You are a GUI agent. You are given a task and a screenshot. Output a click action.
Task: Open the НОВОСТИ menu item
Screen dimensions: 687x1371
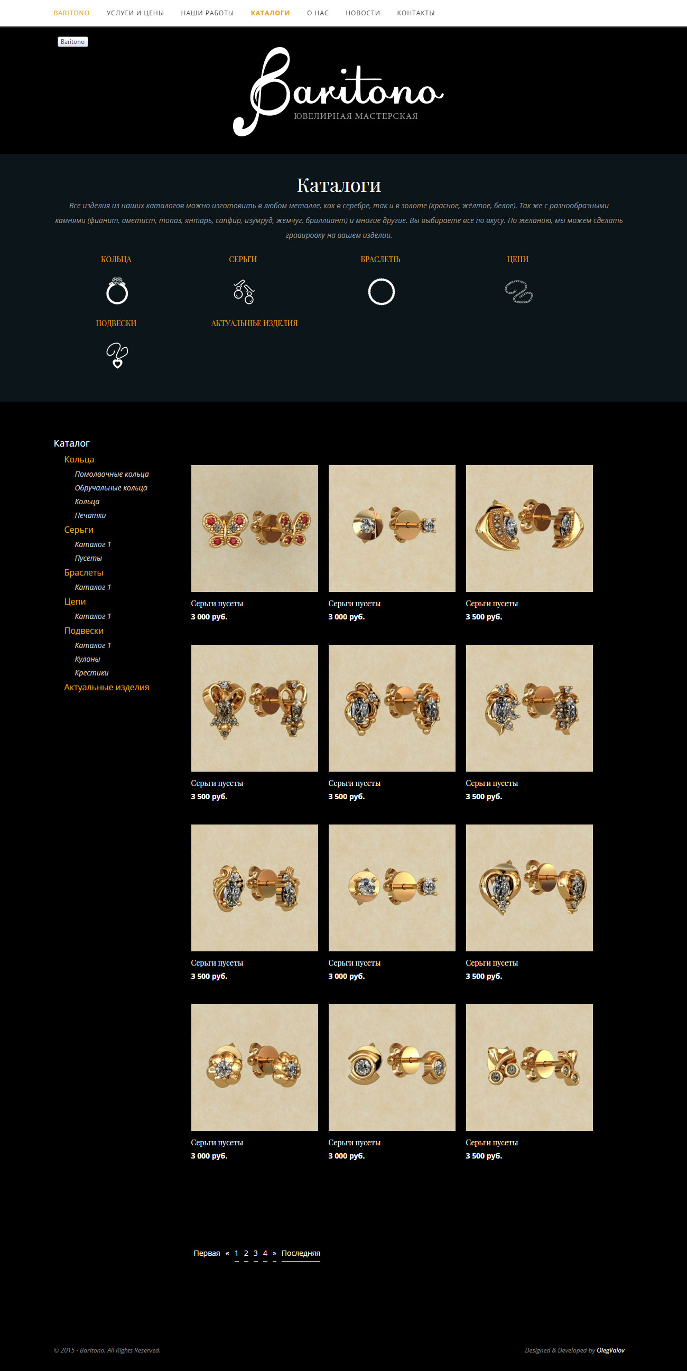pyautogui.click(x=363, y=13)
